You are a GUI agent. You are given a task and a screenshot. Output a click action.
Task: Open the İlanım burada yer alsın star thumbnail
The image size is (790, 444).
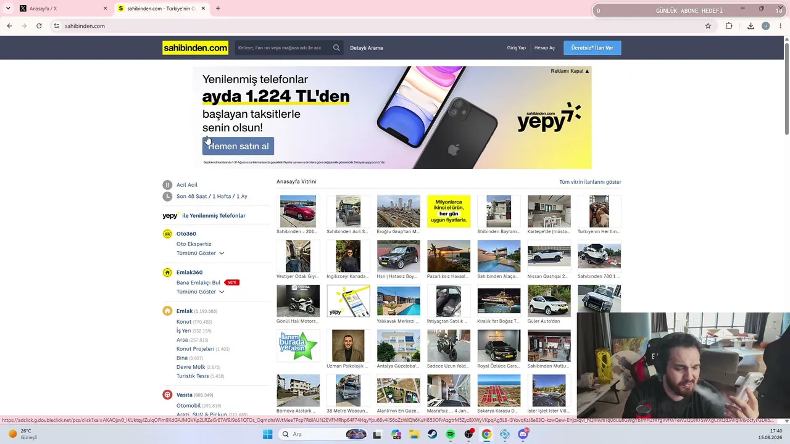click(x=298, y=345)
